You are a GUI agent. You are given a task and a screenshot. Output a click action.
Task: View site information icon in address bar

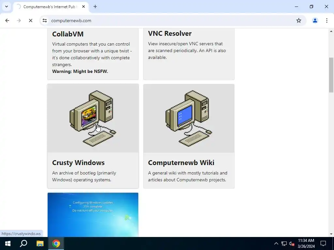45,21
